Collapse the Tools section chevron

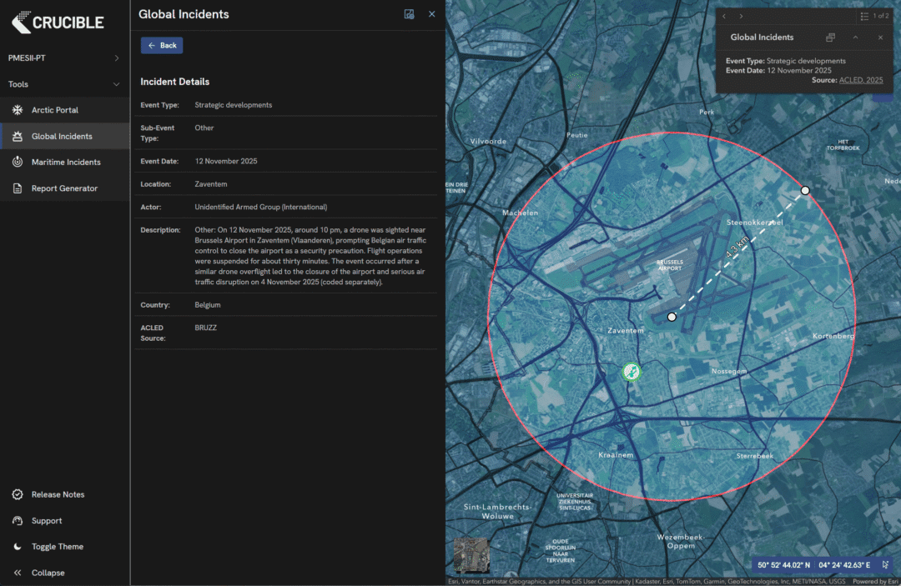(116, 84)
